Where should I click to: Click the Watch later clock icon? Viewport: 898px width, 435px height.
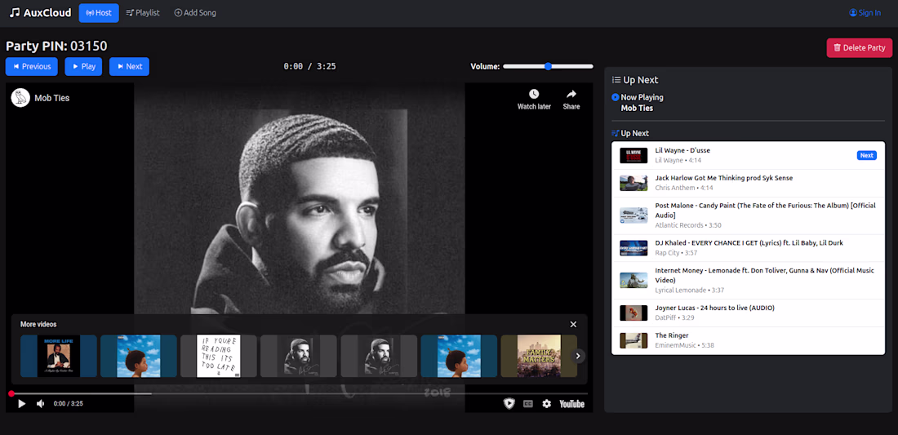tap(534, 94)
